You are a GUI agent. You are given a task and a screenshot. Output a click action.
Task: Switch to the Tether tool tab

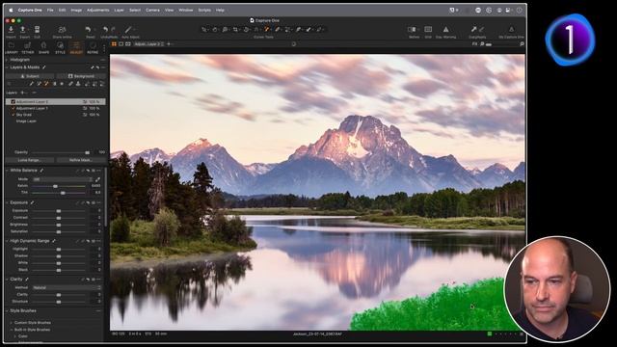coord(28,47)
